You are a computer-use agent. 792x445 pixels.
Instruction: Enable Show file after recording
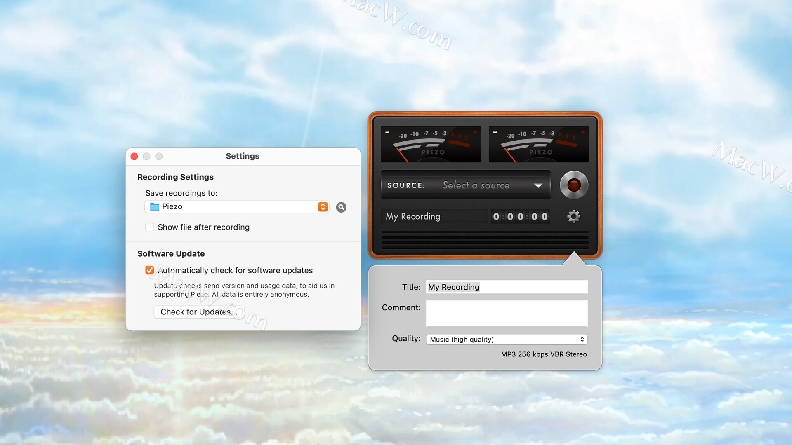pos(150,227)
